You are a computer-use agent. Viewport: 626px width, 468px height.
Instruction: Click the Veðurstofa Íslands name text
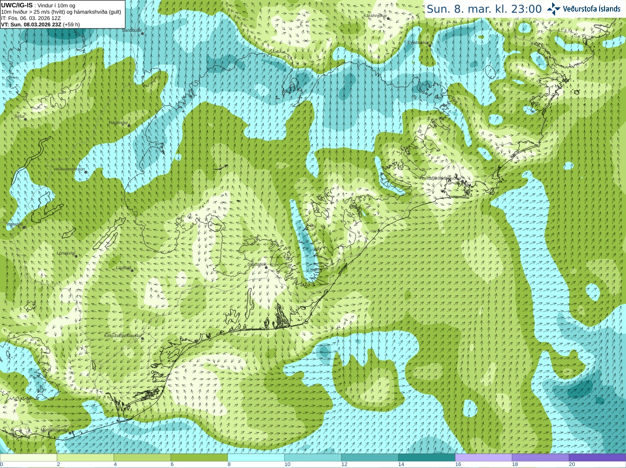592,9
